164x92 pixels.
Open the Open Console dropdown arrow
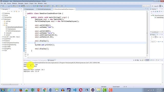[158, 60]
